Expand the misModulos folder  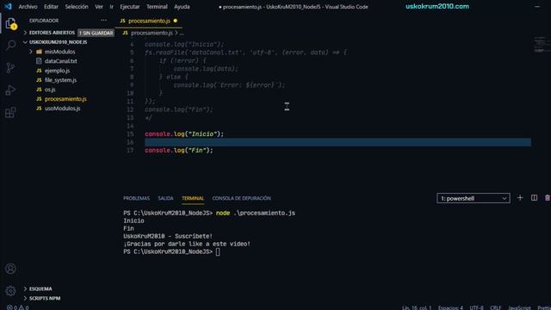point(59,52)
